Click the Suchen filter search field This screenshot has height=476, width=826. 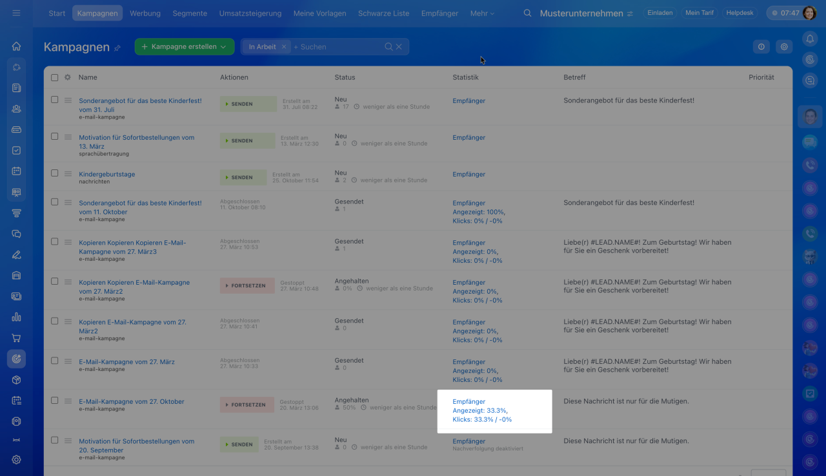[336, 47]
